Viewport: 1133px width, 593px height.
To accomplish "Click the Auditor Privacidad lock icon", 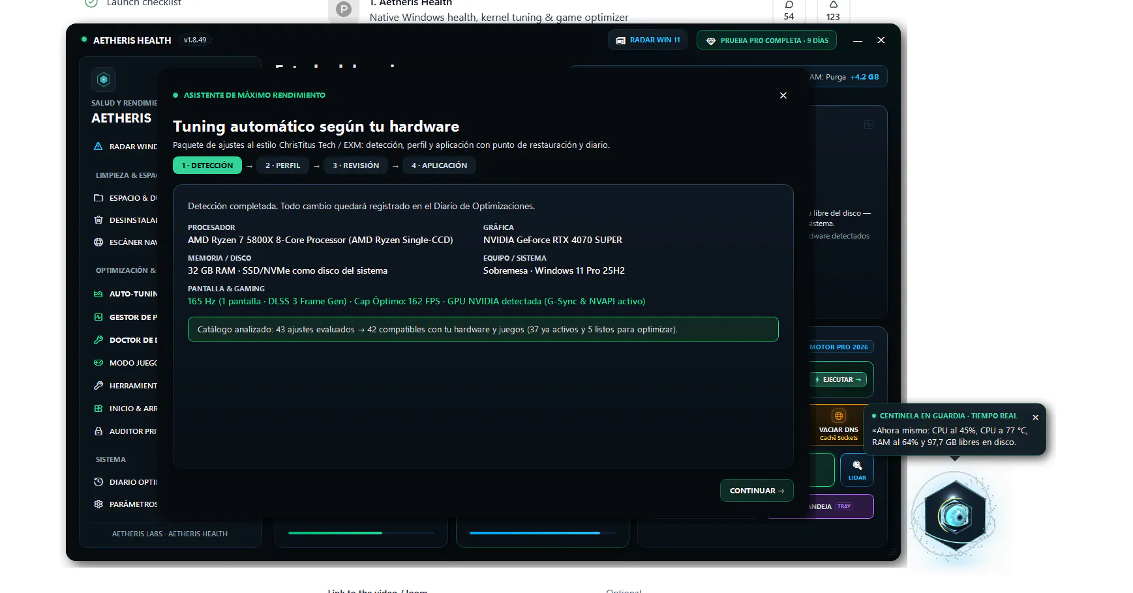I will click(98, 431).
